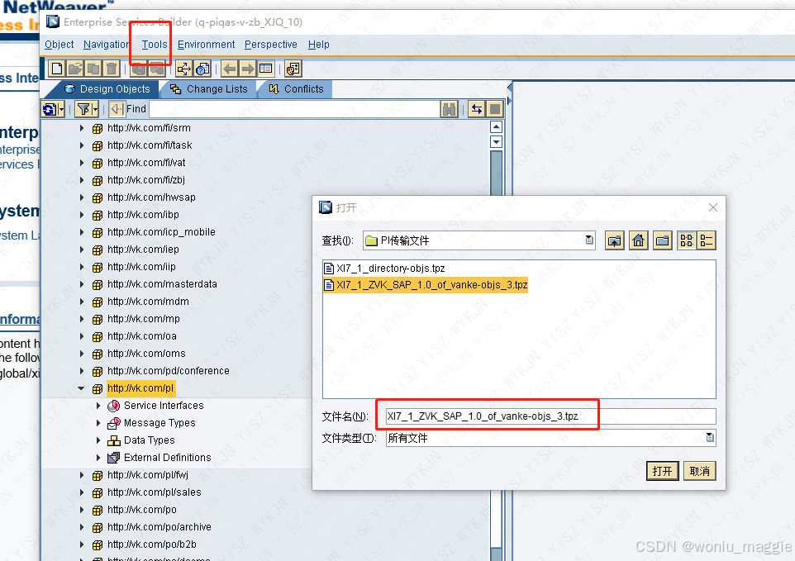Click the tree scrollbar up arrow
The width and height of the screenshot is (795, 561).
coord(497,126)
